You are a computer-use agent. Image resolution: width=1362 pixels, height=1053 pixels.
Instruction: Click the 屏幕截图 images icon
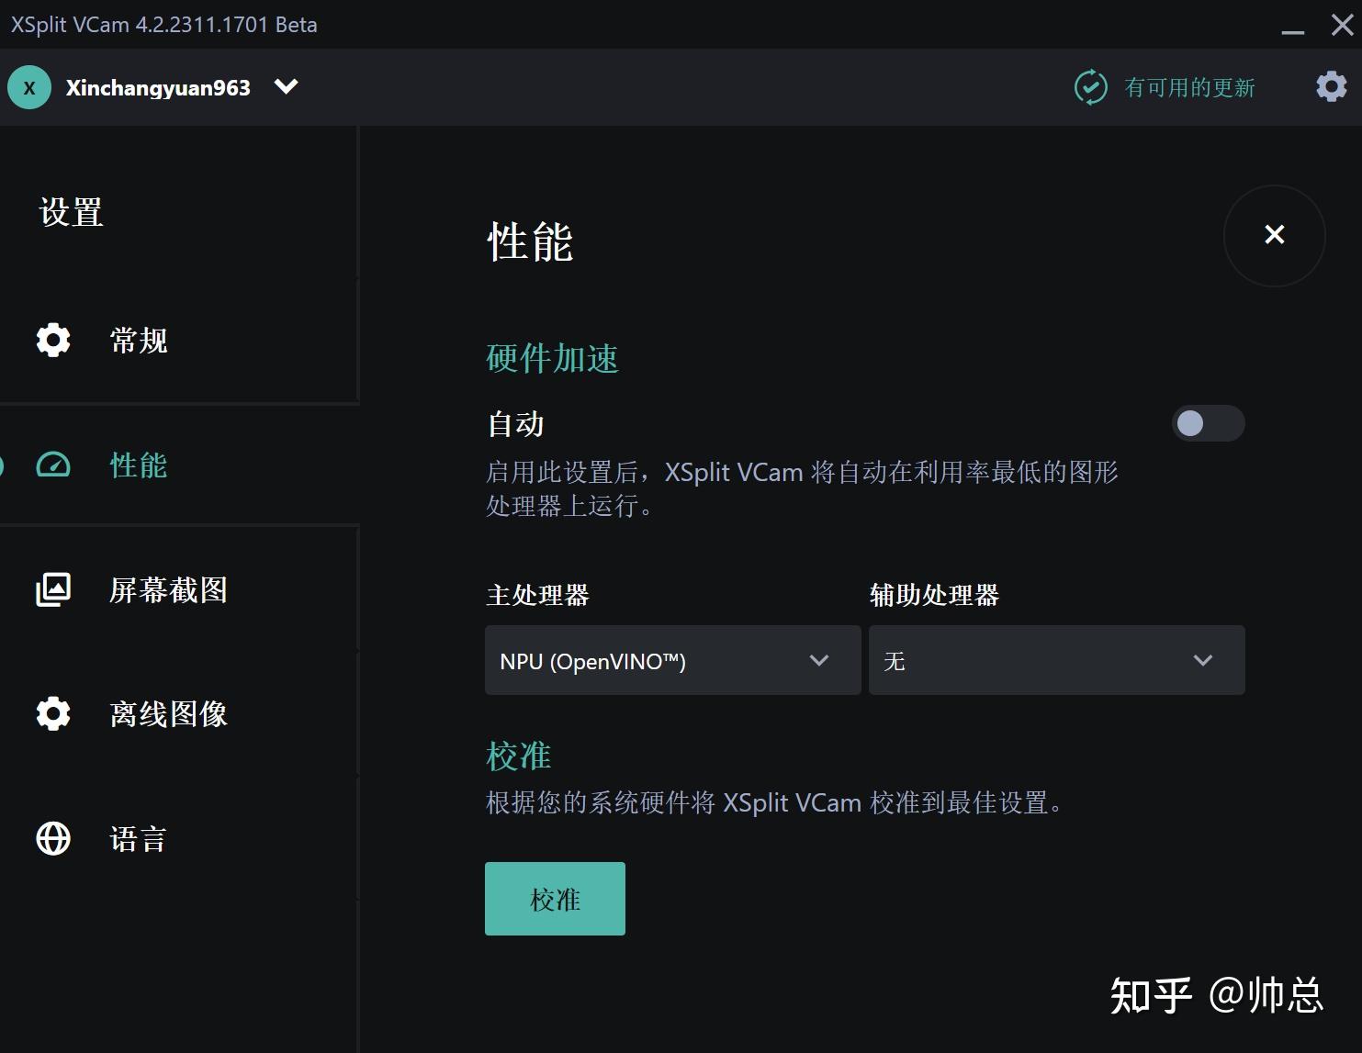[x=53, y=589]
